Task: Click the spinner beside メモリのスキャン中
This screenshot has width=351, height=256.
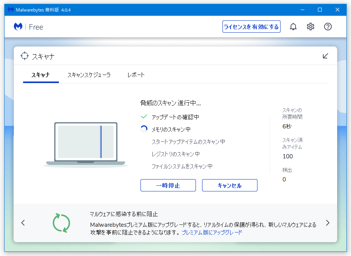Action: click(x=144, y=129)
